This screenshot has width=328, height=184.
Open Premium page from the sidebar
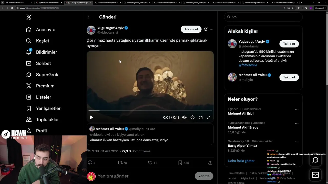point(40,86)
